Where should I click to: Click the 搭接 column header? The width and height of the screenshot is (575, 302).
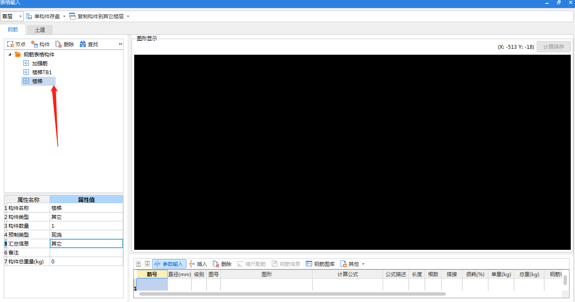point(452,274)
